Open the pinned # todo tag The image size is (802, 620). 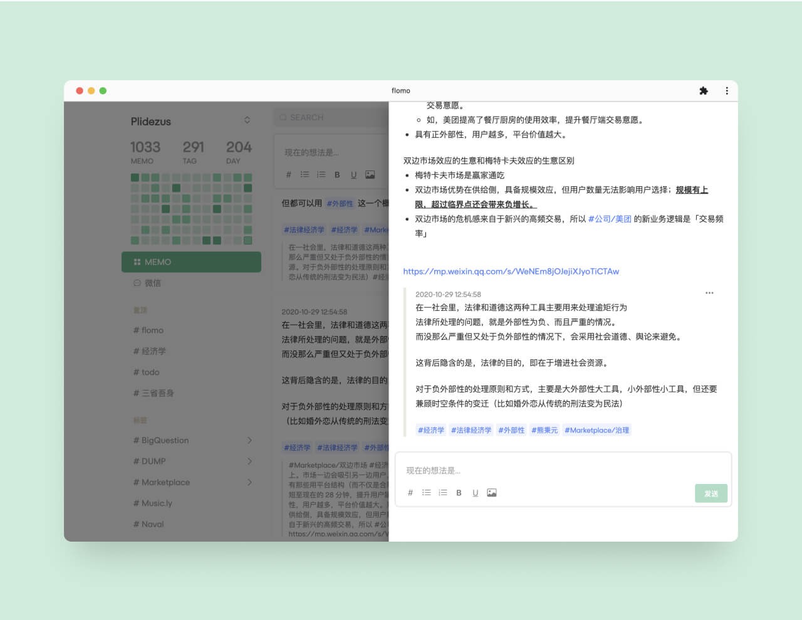click(147, 372)
